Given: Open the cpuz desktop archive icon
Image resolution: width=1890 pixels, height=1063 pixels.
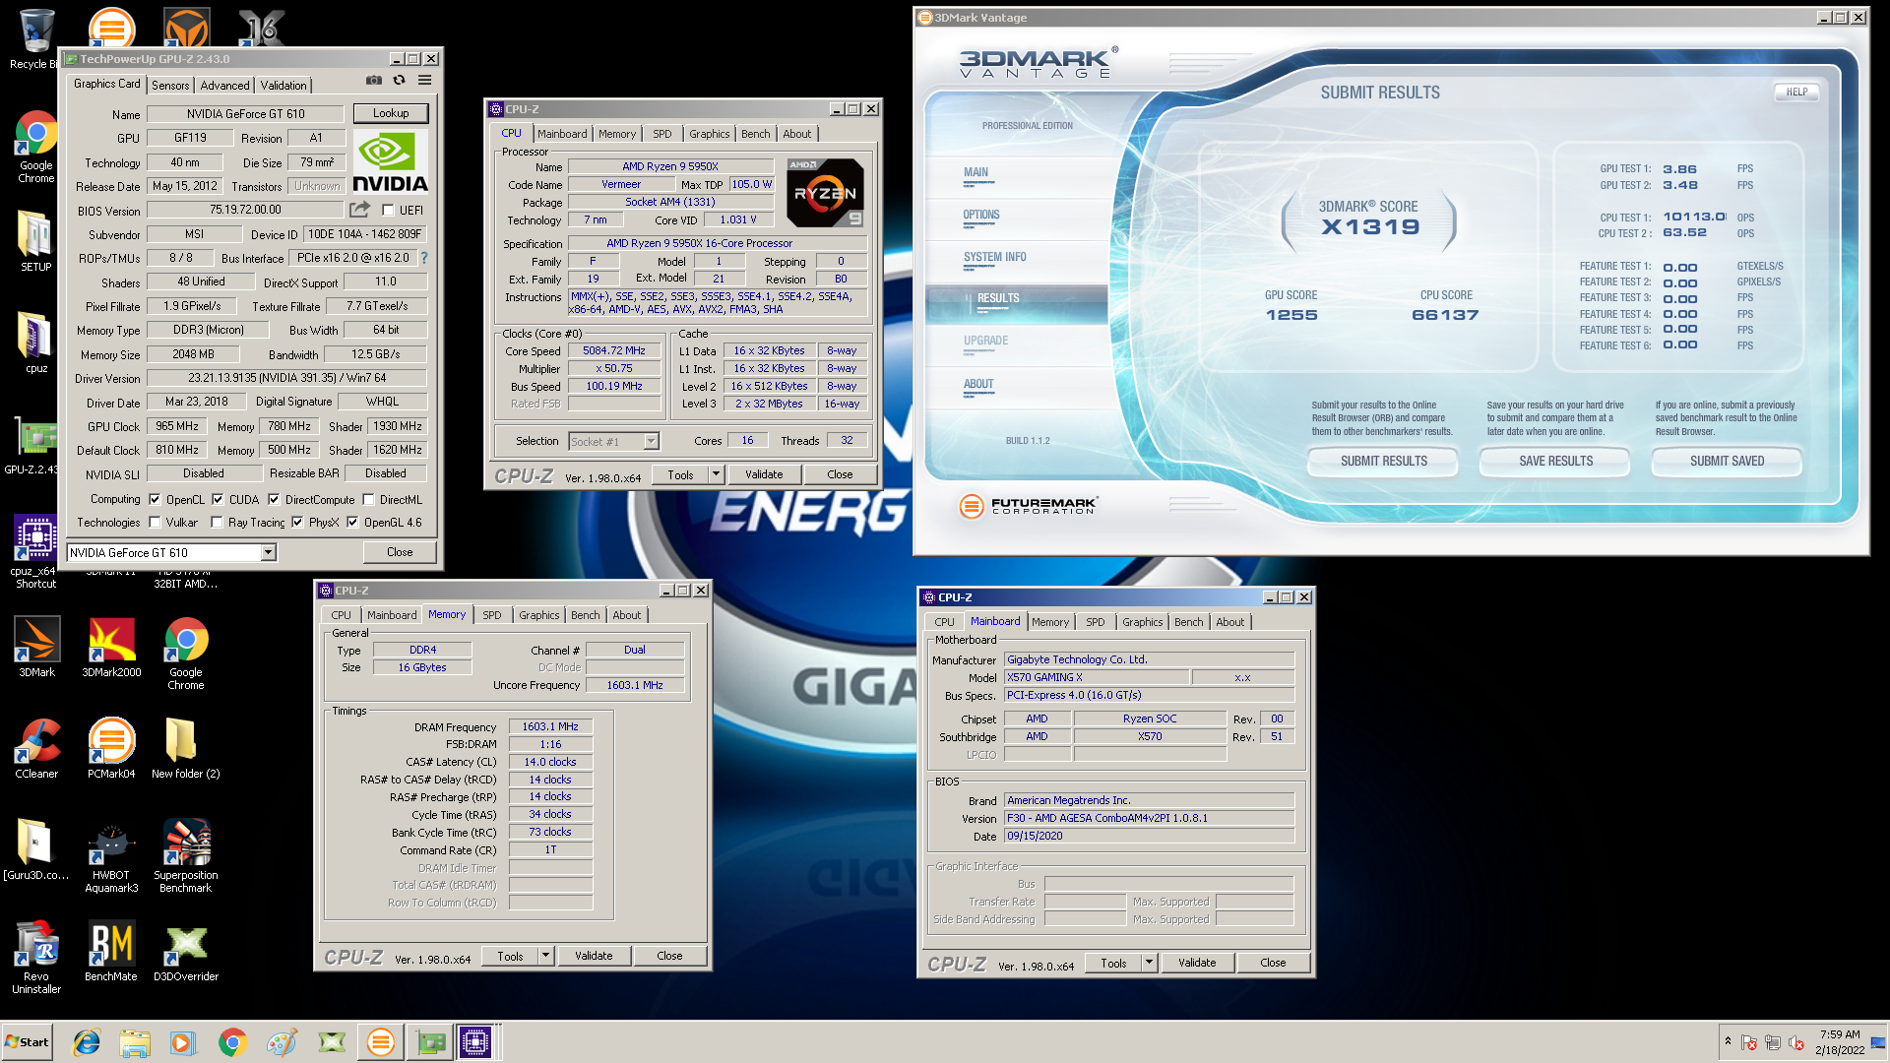Looking at the screenshot, I should point(35,343).
